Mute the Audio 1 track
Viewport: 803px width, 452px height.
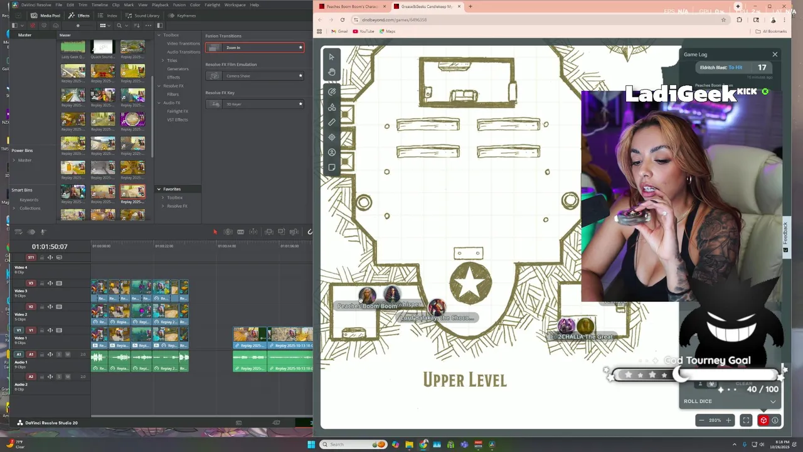(68, 354)
